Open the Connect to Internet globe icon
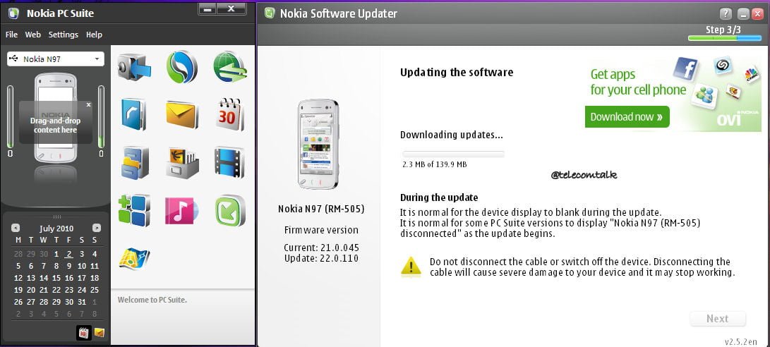Image resolution: width=770 pixels, height=347 pixels. coord(229,67)
